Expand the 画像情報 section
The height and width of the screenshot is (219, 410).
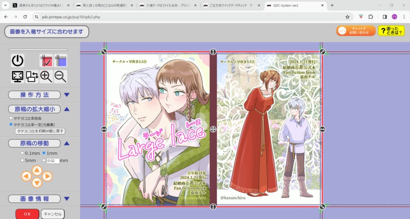(66, 199)
